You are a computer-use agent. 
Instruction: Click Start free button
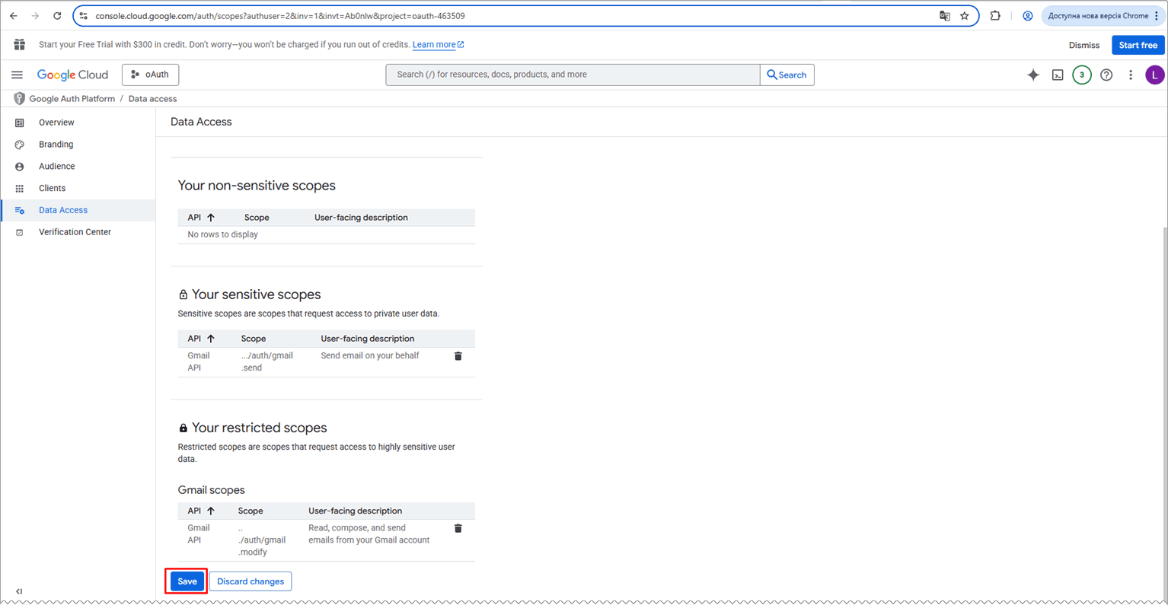pyautogui.click(x=1138, y=45)
